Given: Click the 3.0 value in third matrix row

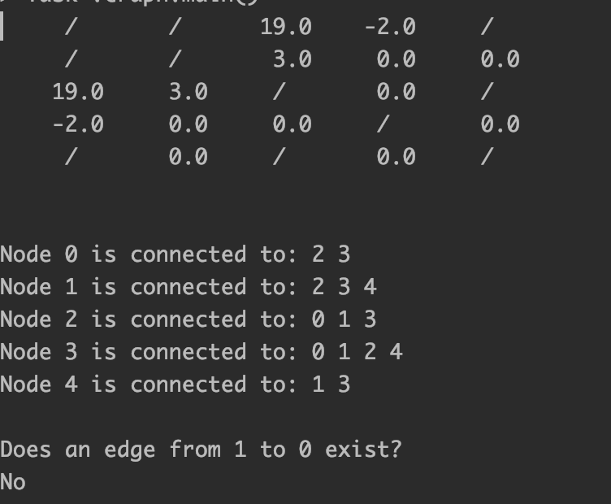Looking at the screenshot, I should coord(188,92).
